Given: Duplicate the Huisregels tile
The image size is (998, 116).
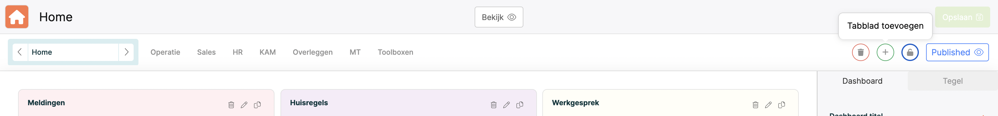Looking at the screenshot, I should click(x=520, y=105).
